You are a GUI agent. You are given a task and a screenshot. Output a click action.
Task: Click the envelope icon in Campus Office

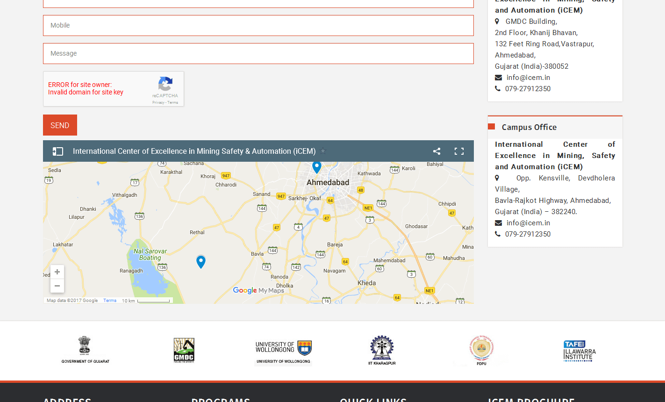pyautogui.click(x=498, y=223)
